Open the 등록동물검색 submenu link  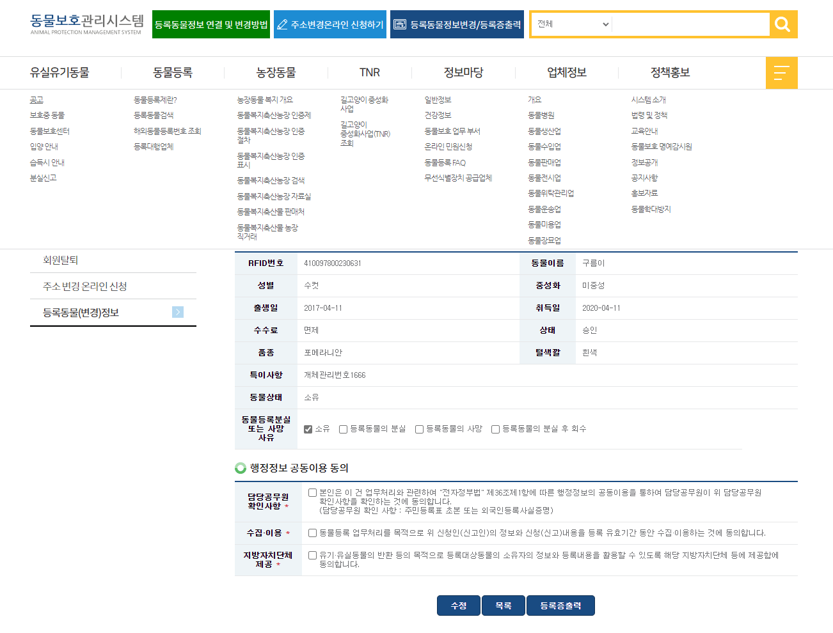point(154,115)
